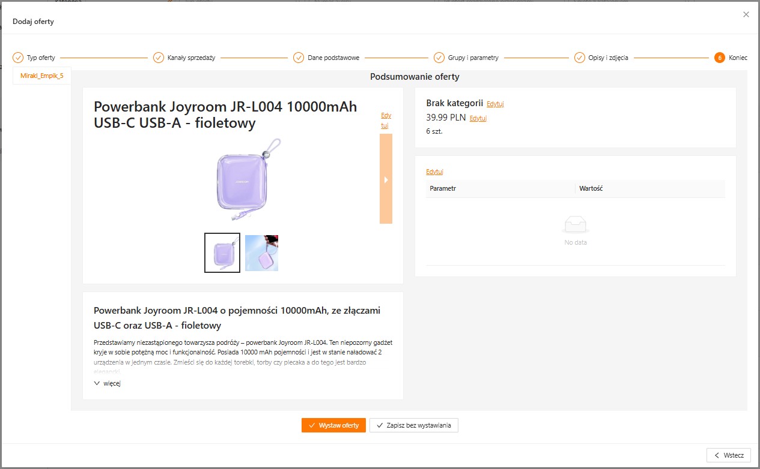Select the Mirakl_Empik_5 tab
Screen dimensions: 760x469
point(42,76)
